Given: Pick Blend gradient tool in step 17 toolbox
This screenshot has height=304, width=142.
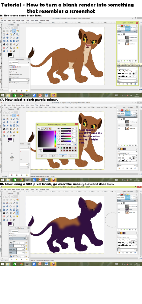Looking at the screenshot, I should 11,129.
